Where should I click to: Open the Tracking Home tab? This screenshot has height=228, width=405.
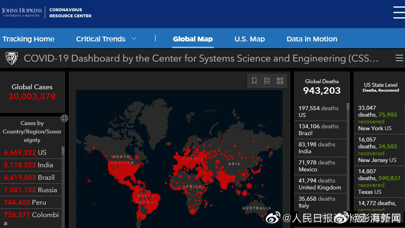pos(29,39)
